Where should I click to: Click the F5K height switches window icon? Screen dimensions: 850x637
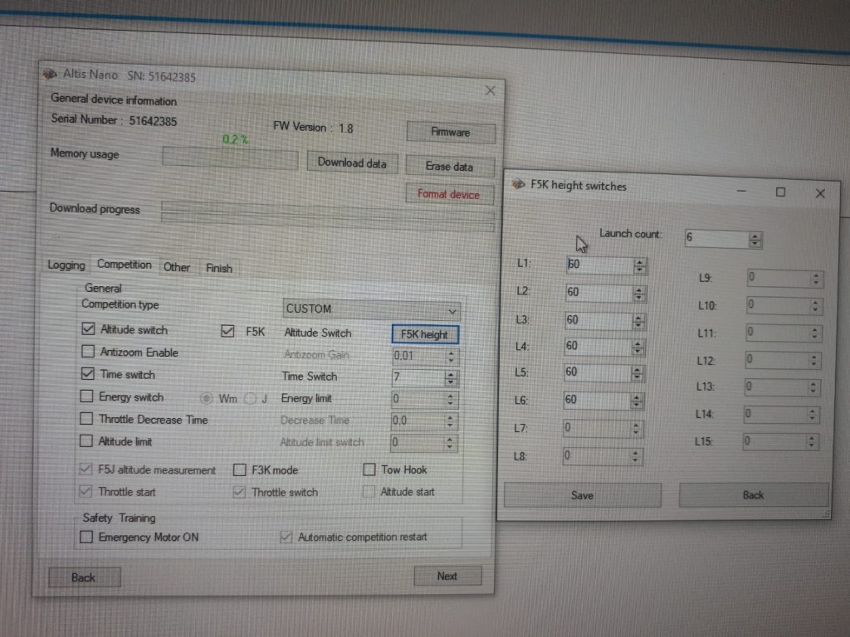518,184
